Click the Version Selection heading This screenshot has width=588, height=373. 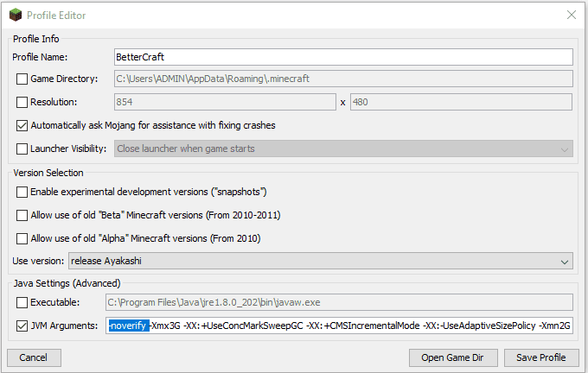[48, 173]
